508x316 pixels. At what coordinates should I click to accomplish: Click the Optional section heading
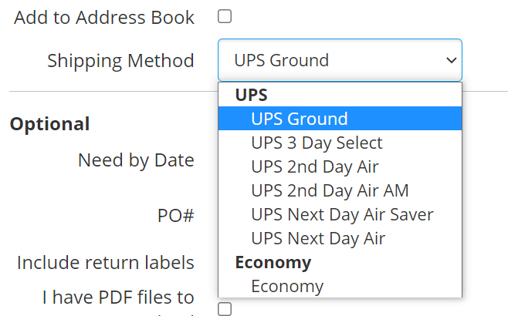point(50,124)
